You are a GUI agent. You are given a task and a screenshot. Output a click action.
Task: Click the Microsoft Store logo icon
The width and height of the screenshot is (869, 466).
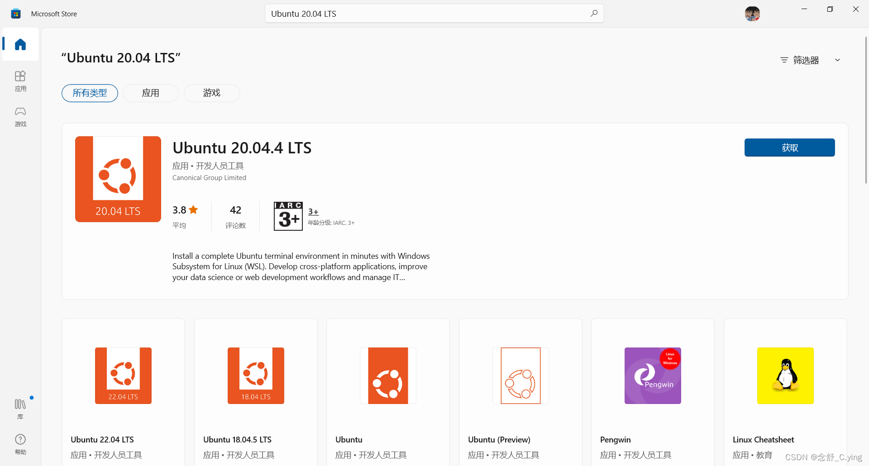point(16,14)
